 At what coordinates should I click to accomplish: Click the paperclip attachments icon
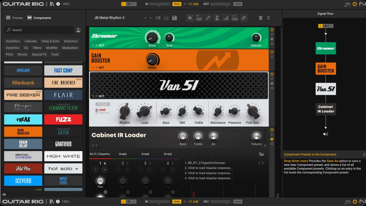pos(243,18)
